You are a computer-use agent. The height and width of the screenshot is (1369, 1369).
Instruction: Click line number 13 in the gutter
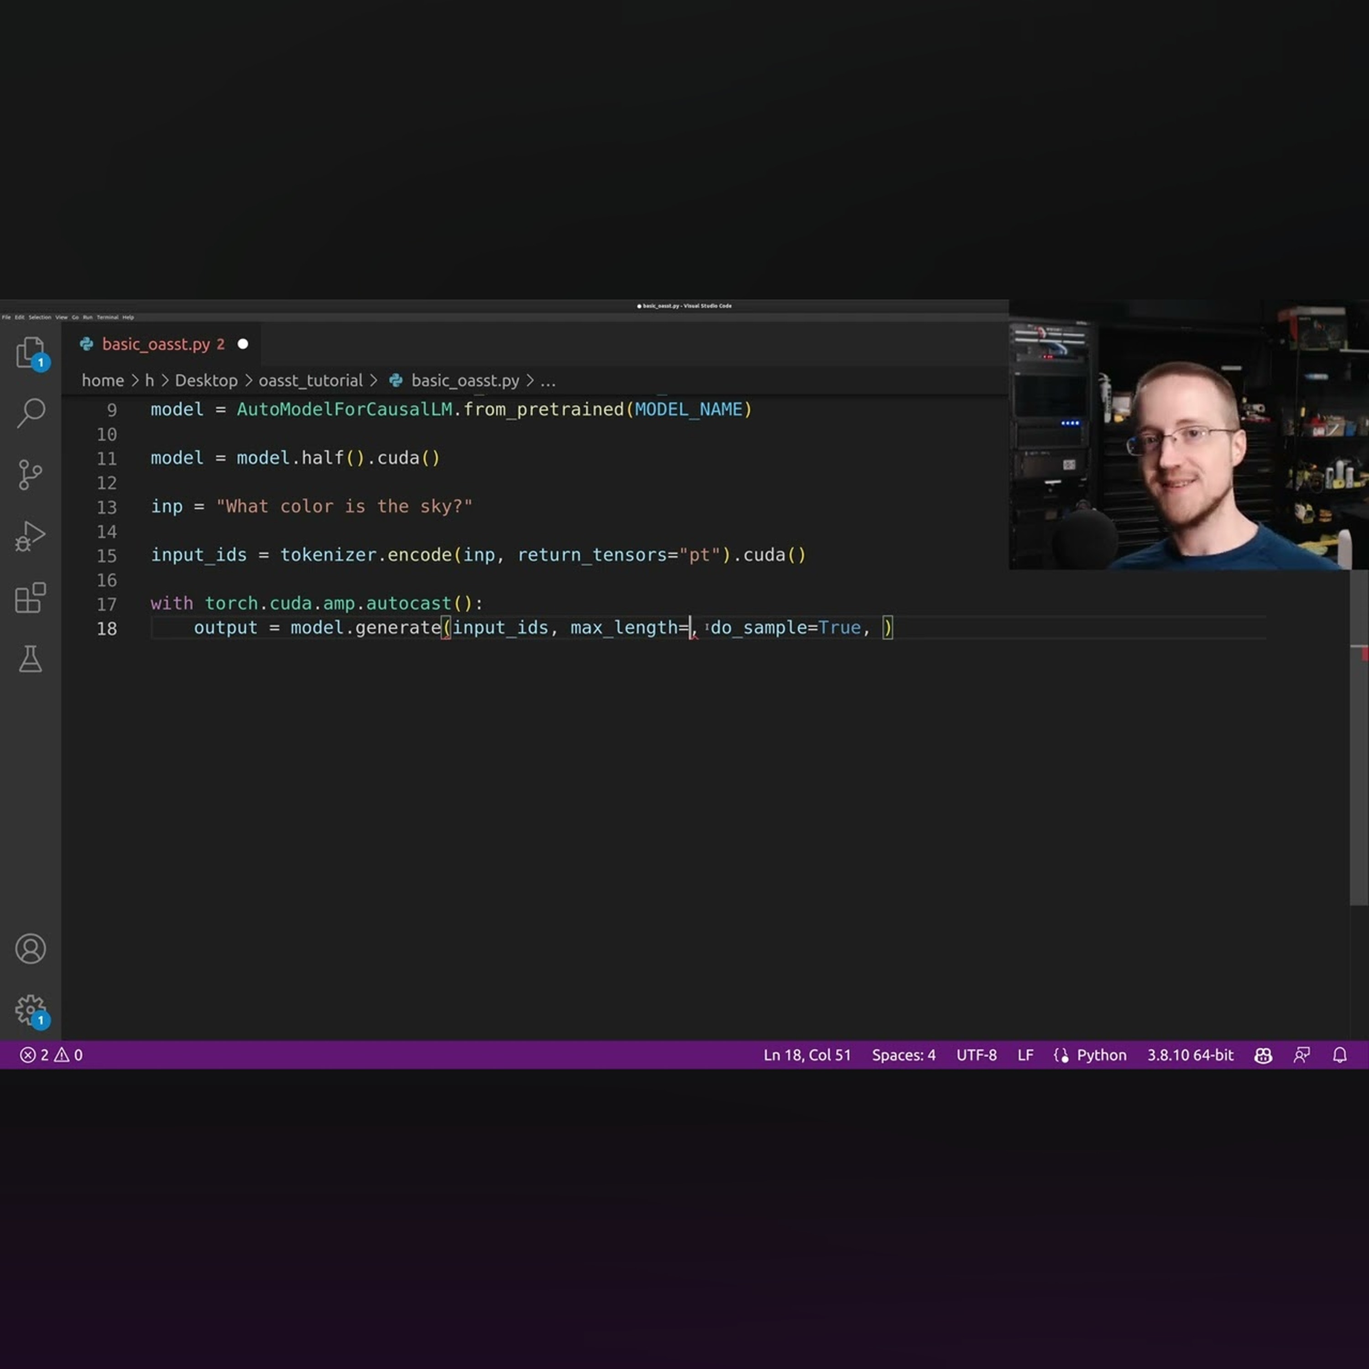coord(107,507)
